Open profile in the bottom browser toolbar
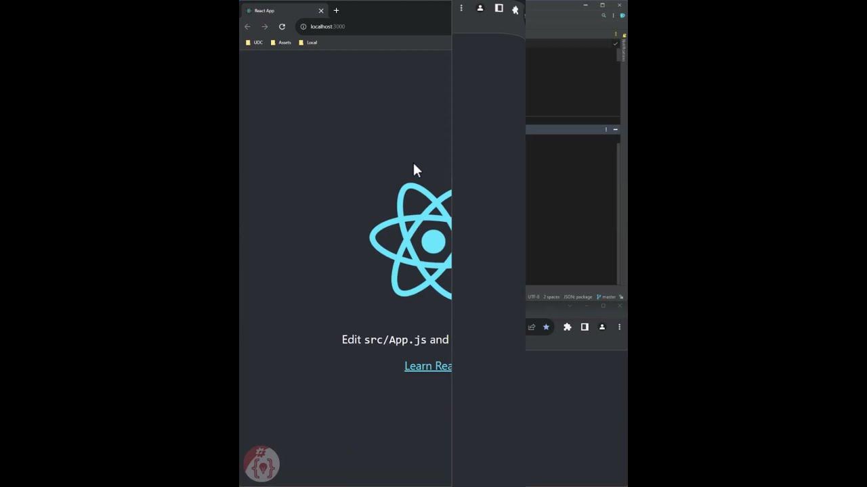 point(602,327)
